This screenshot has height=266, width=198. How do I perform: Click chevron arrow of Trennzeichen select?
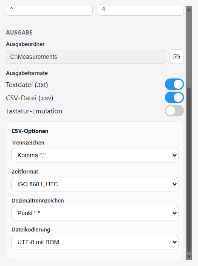(174, 155)
